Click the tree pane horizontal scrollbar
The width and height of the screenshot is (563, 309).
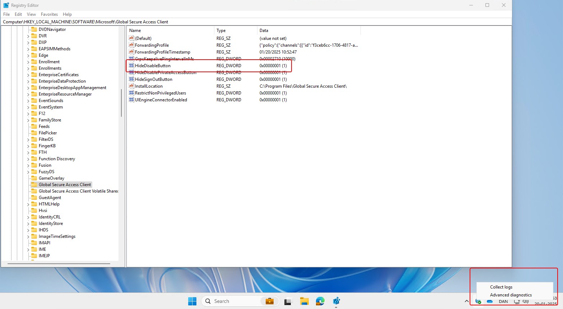tap(59, 264)
